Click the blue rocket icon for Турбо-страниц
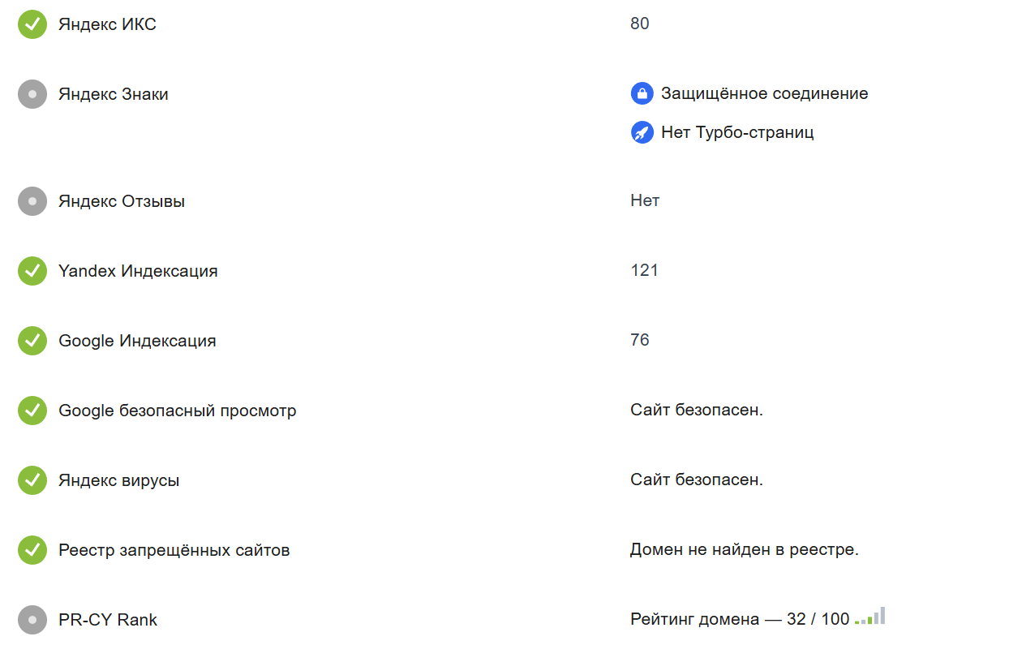The height and width of the screenshot is (658, 1022). tap(642, 132)
